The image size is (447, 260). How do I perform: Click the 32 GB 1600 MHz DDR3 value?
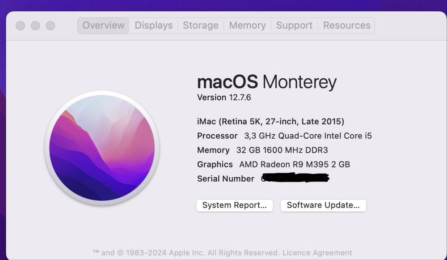[282, 150]
